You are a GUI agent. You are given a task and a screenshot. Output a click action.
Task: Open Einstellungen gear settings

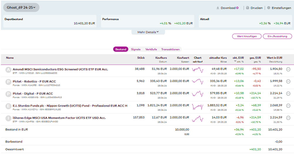coord(268,8)
